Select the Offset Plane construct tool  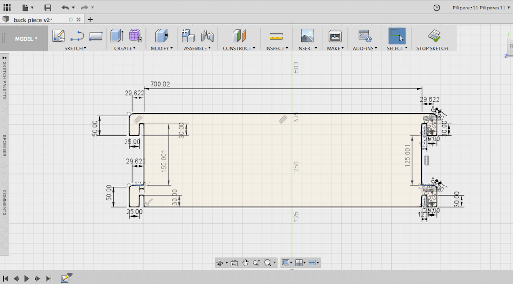(x=239, y=36)
